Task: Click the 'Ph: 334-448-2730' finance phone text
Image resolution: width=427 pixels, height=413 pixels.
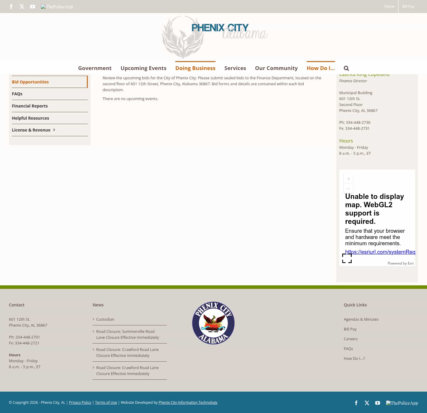Action: coord(355,123)
